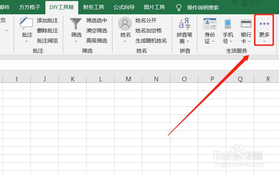Screen dimensions: 279x174
Task: Click 批注阅览 button
Action: pyautogui.click(x=47, y=41)
